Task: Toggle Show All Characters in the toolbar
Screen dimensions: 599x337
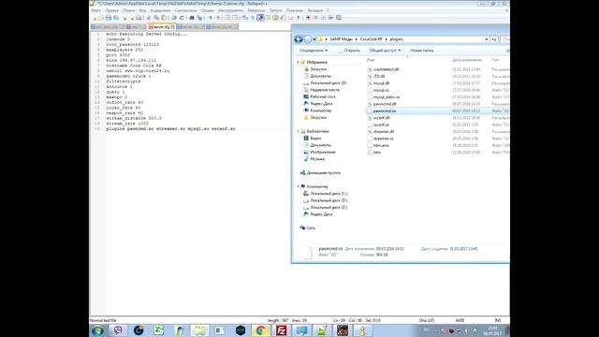Action: coord(253,18)
